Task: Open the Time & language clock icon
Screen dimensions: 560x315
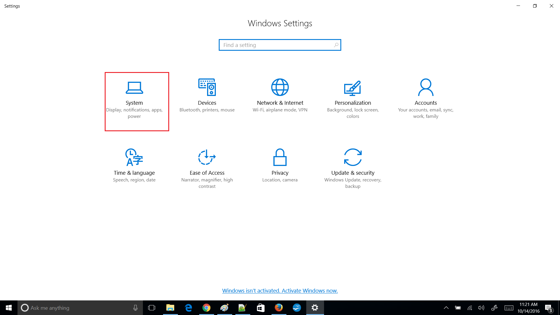Action: click(x=134, y=157)
